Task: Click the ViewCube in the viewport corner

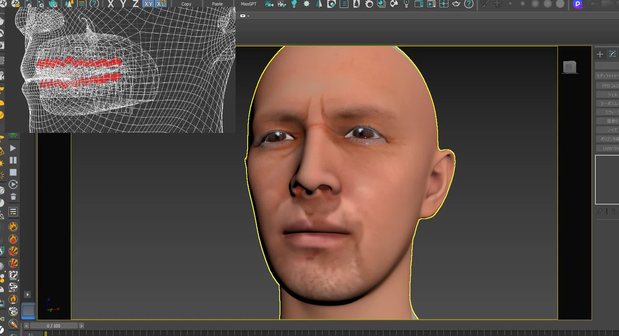Action: [569, 66]
